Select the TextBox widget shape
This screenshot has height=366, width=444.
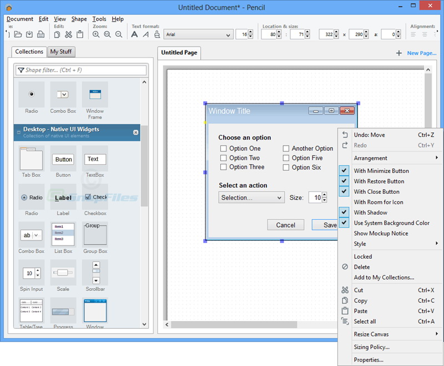95,162
